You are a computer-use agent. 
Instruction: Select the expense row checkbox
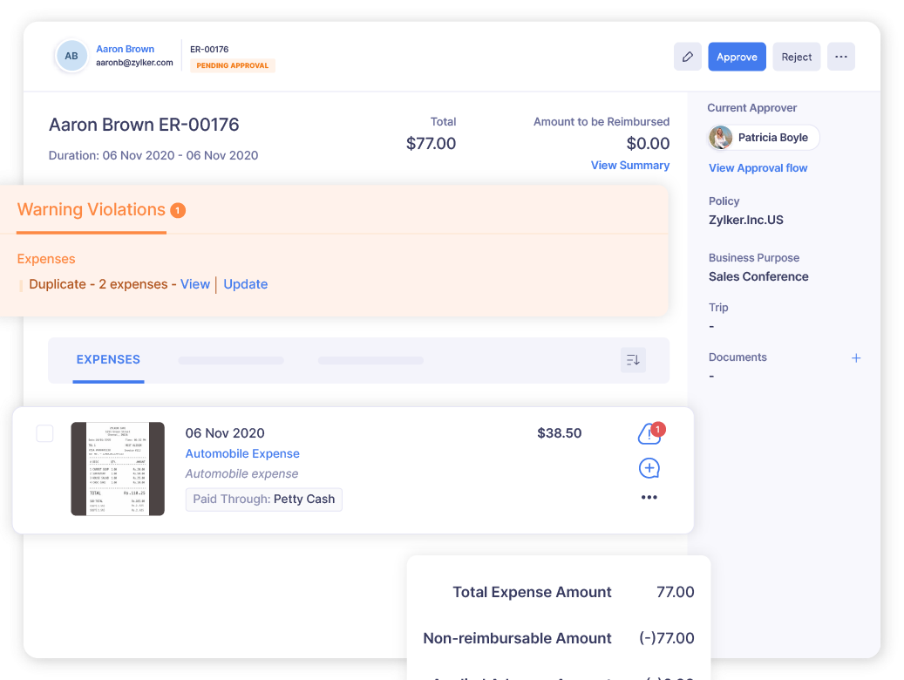pyautogui.click(x=44, y=432)
